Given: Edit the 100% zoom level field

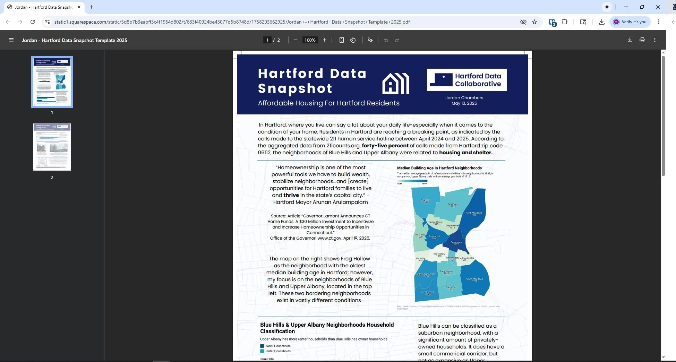Looking at the screenshot, I should coord(310,40).
